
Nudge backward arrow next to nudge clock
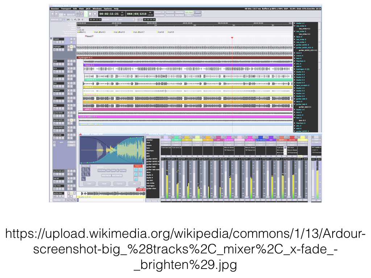click(x=138, y=20)
